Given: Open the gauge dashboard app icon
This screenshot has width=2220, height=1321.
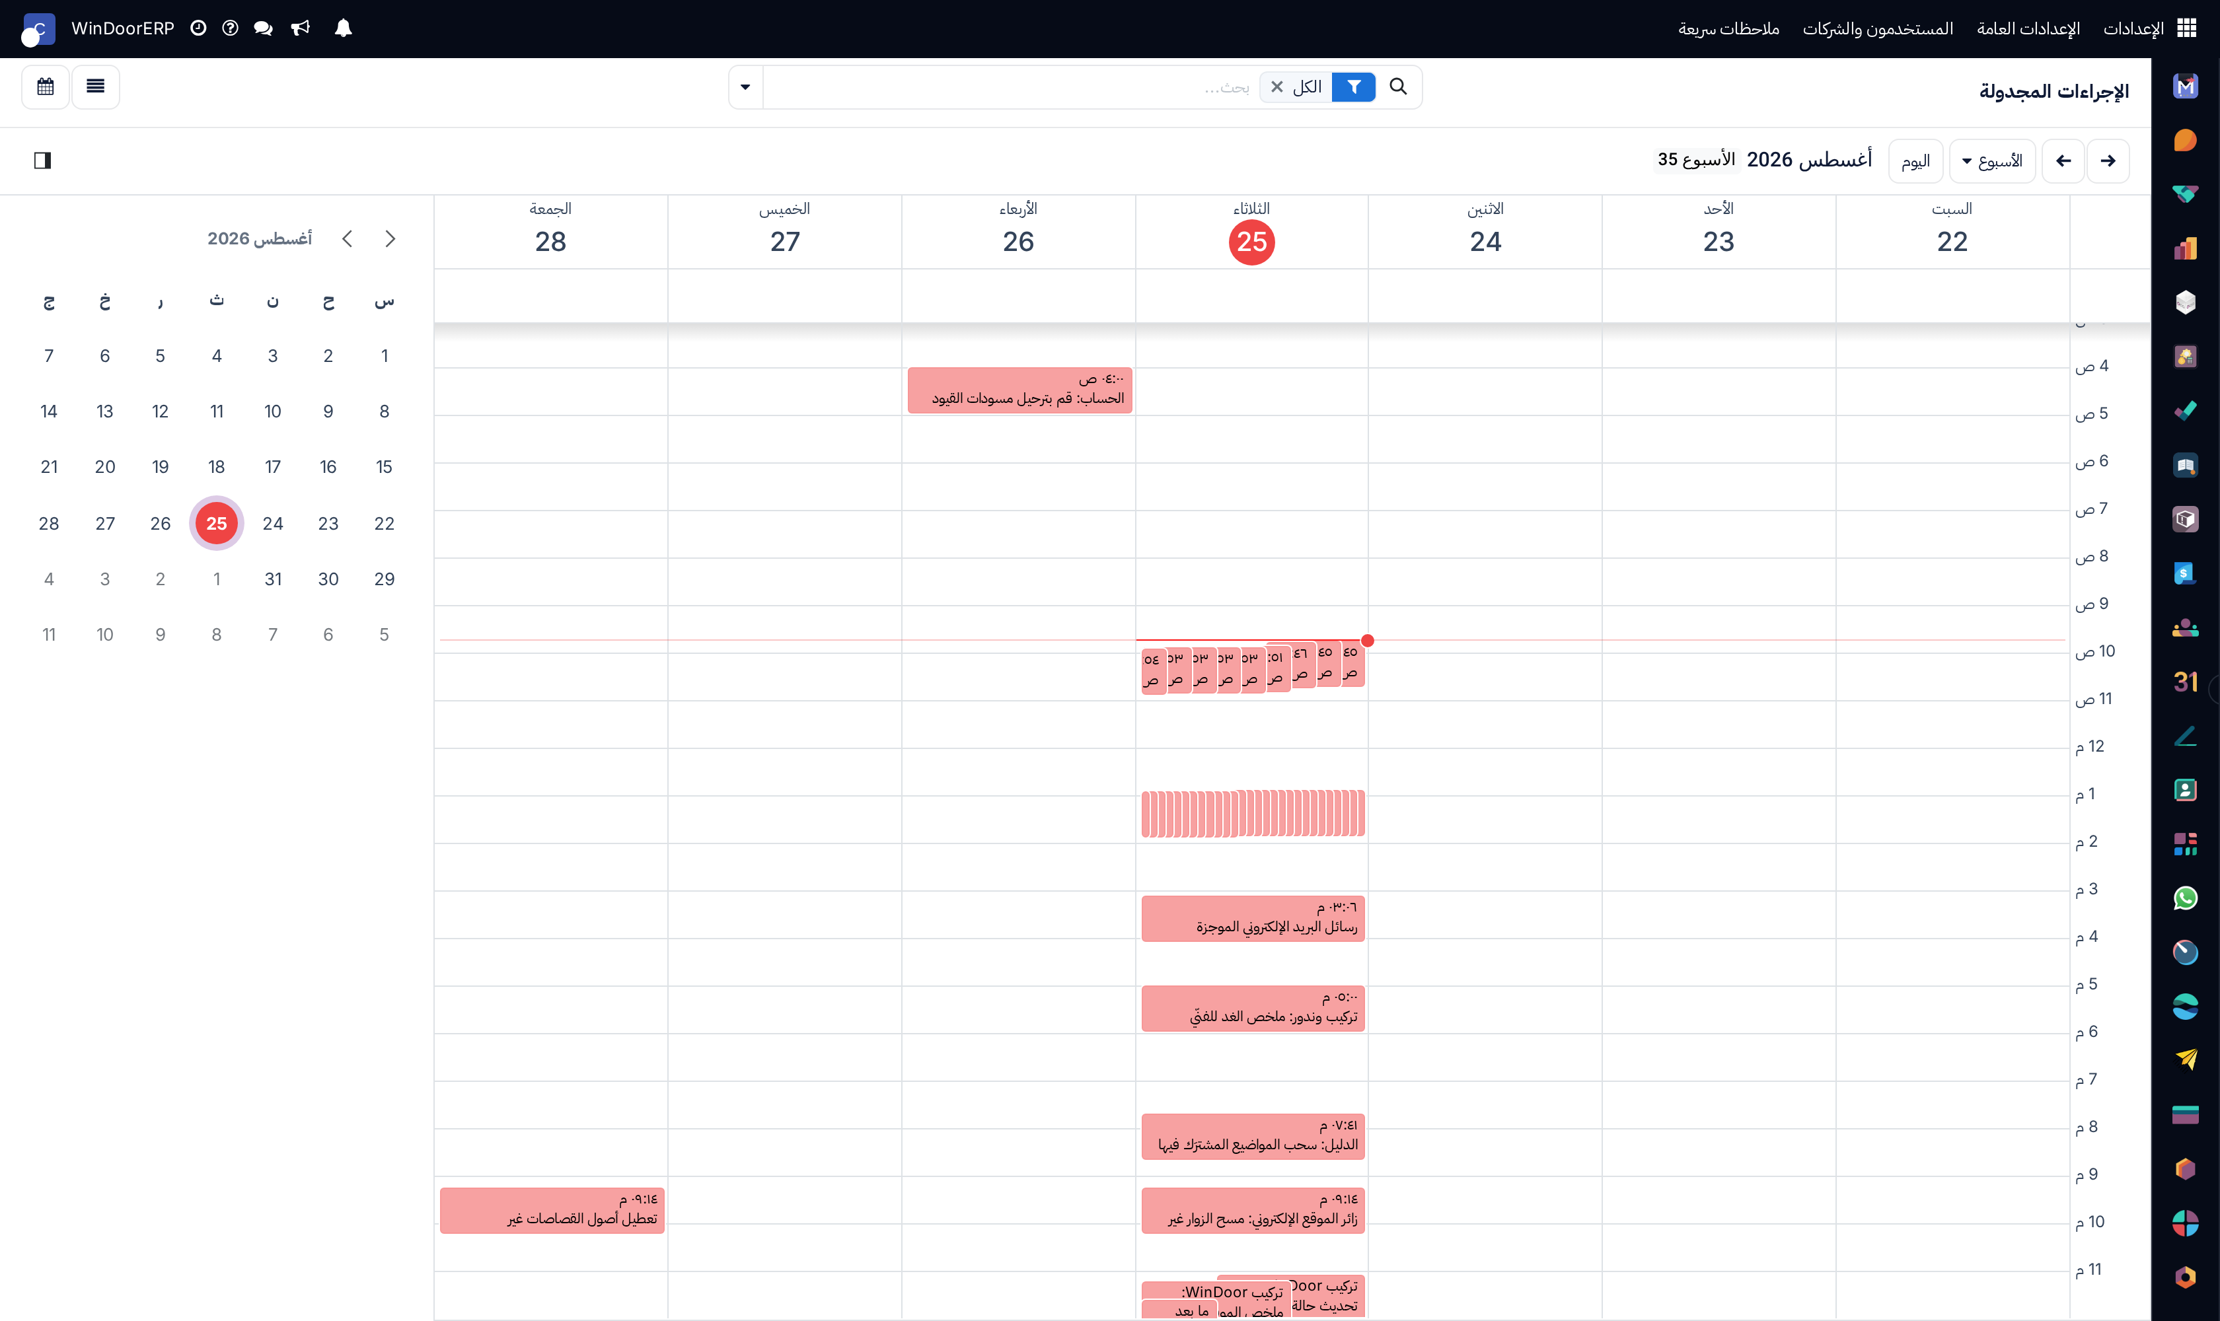Looking at the screenshot, I should click(x=2185, y=952).
